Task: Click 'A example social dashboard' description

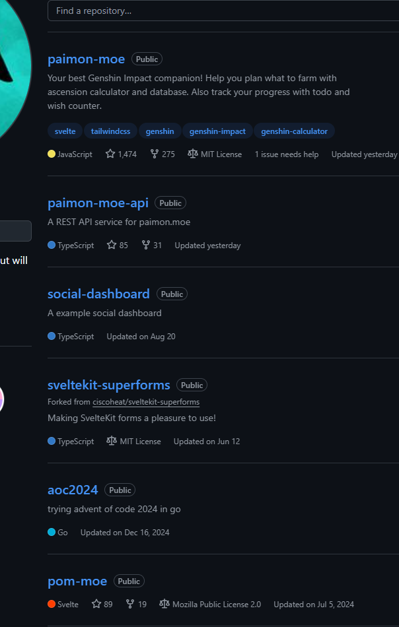Action: coord(104,313)
